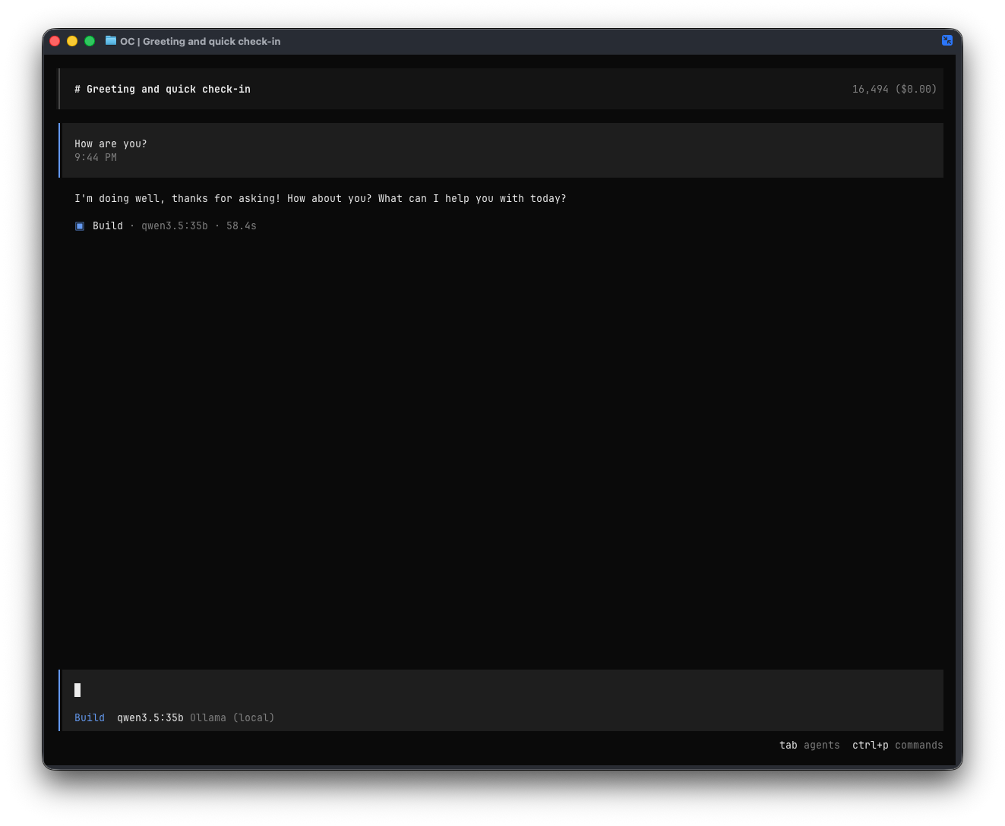Click the 9:44 PM message timestamp
This screenshot has height=826, width=1005.
coord(96,157)
